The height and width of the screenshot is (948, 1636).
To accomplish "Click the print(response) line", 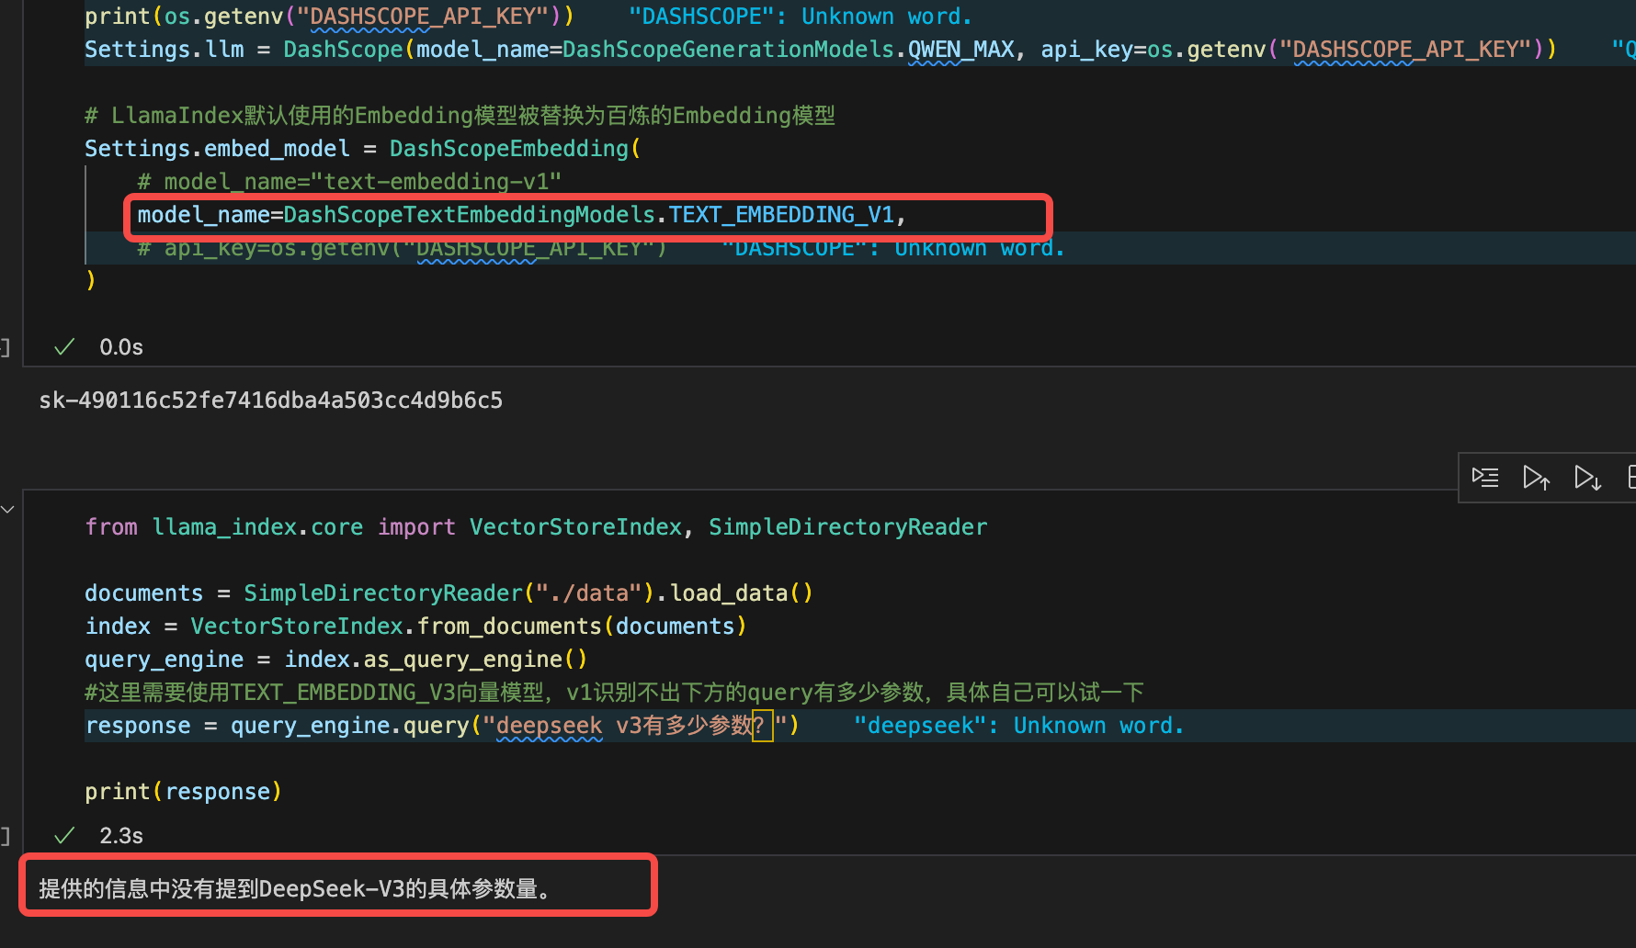I will tap(183, 792).
